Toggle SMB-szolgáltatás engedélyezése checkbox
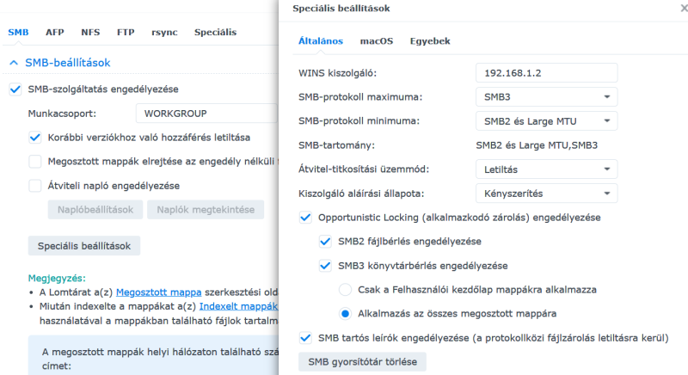 (15, 89)
